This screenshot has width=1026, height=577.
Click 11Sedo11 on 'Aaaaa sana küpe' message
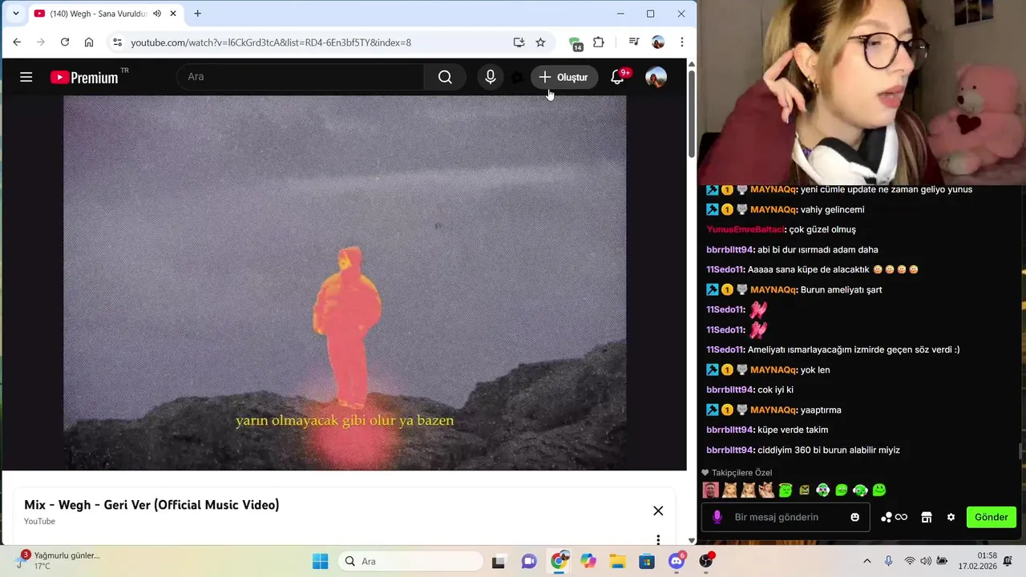[725, 269]
